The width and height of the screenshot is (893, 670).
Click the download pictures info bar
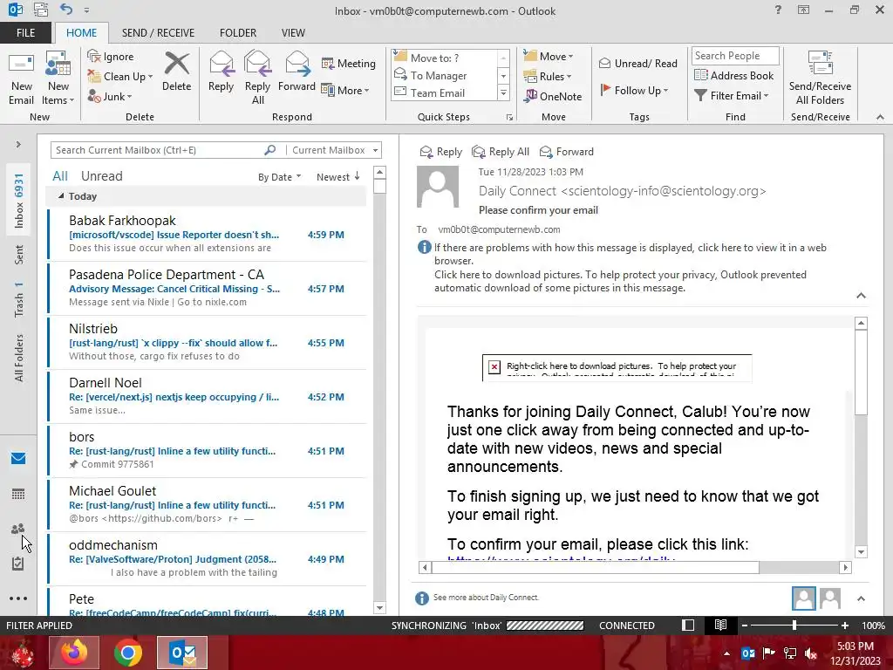click(620, 281)
